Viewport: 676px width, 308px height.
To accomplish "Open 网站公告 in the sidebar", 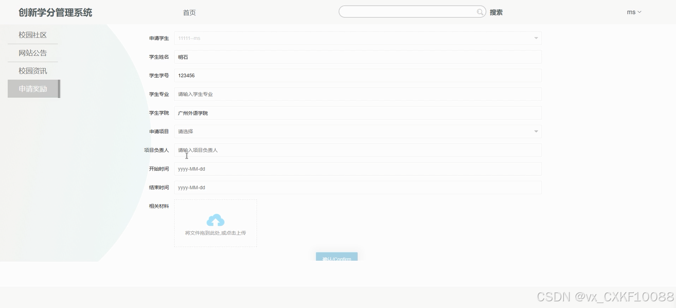I will (x=33, y=53).
